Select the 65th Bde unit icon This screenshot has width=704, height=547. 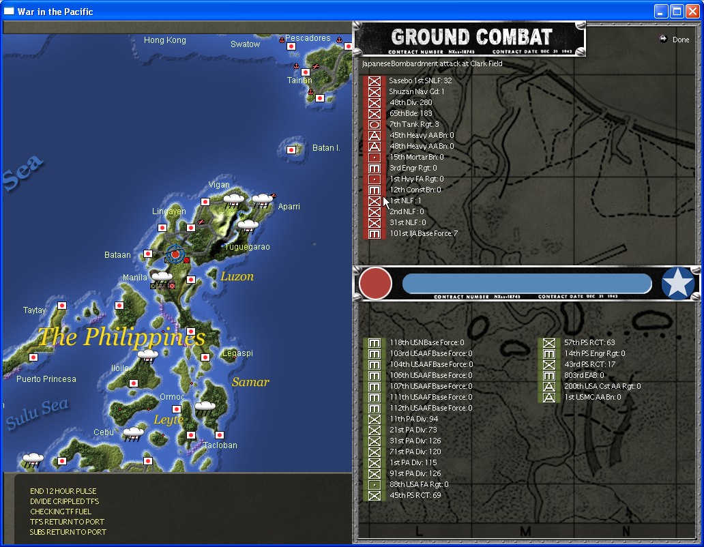coord(375,114)
